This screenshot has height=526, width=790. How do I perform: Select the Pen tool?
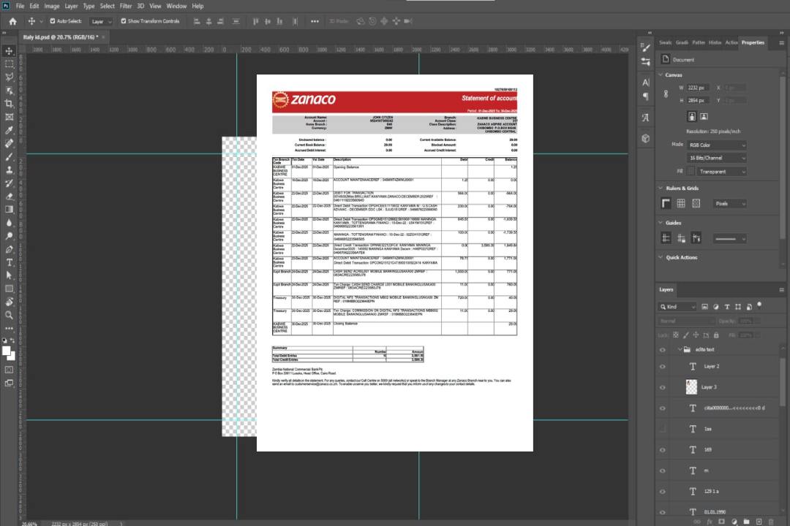point(9,249)
